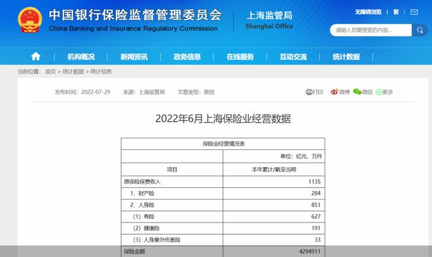Image resolution: width=432 pixels, height=257 pixels.
Task: Click the national emblem logo
Action: (29, 20)
